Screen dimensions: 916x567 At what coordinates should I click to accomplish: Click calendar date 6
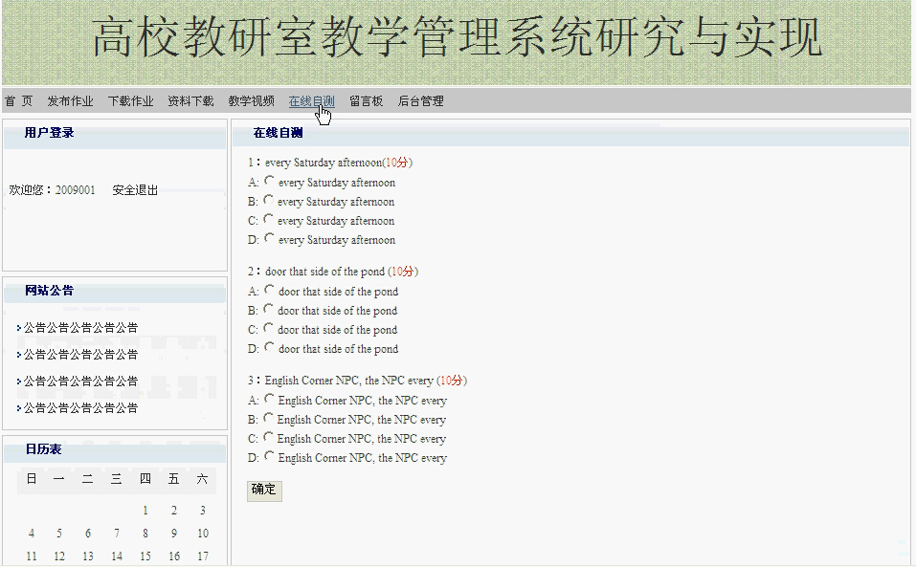point(88,534)
